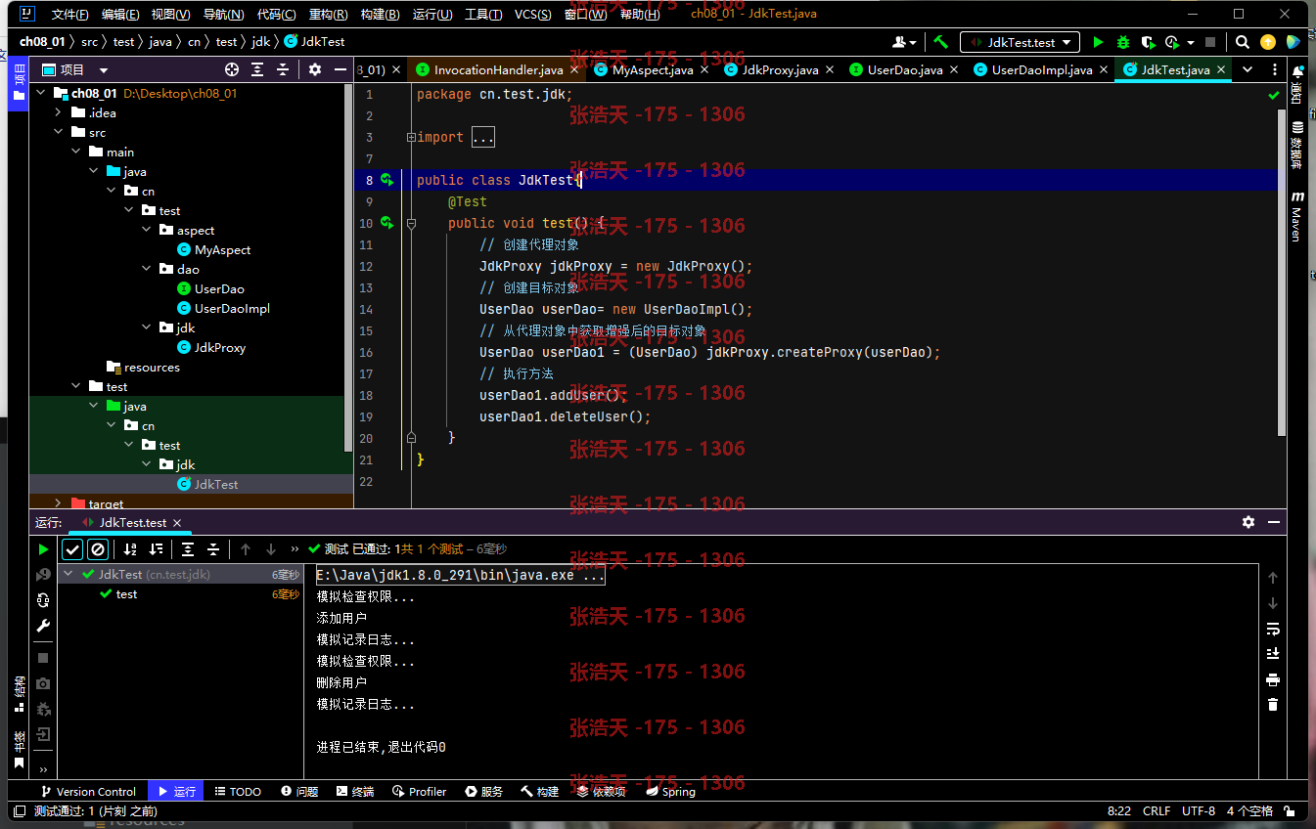This screenshot has width=1316, height=829.
Task: Rerun tests with the run panel play icon
Action: coord(43,549)
